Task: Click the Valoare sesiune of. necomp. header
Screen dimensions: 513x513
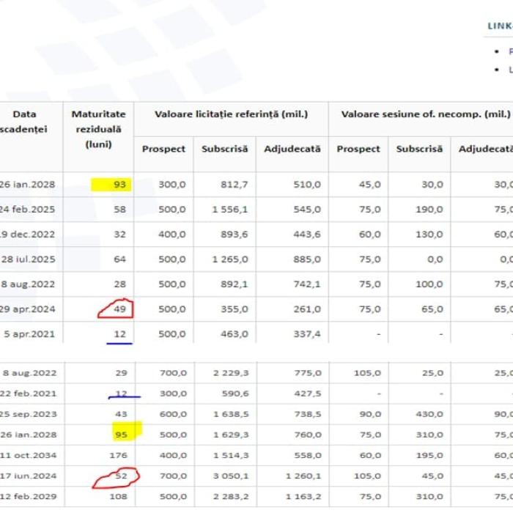Action: click(x=426, y=114)
